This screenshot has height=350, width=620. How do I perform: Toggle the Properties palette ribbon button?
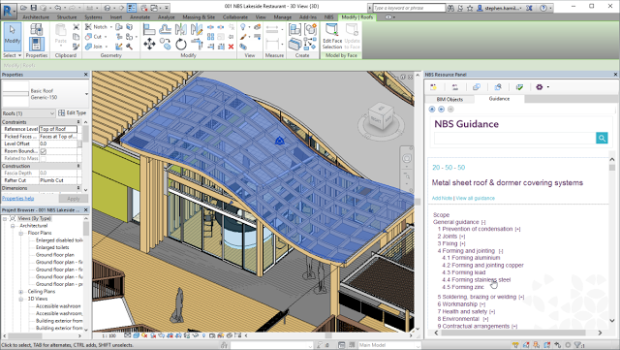(x=36, y=44)
